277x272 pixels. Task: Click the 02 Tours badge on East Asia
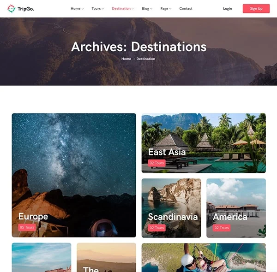(157, 163)
